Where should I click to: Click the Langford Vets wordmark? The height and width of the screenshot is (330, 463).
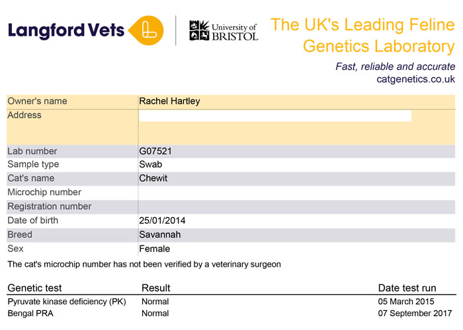click(x=66, y=31)
